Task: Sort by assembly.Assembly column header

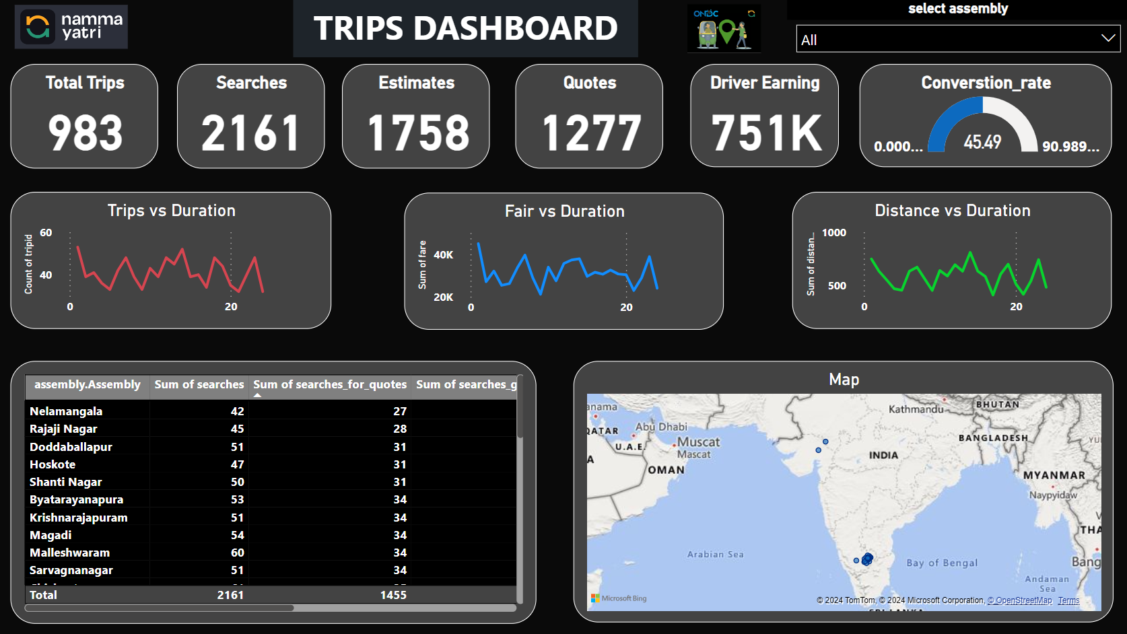Action: [x=87, y=384]
